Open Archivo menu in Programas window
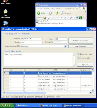97x108 pixels. pyautogui.click(x=39, y=9)
